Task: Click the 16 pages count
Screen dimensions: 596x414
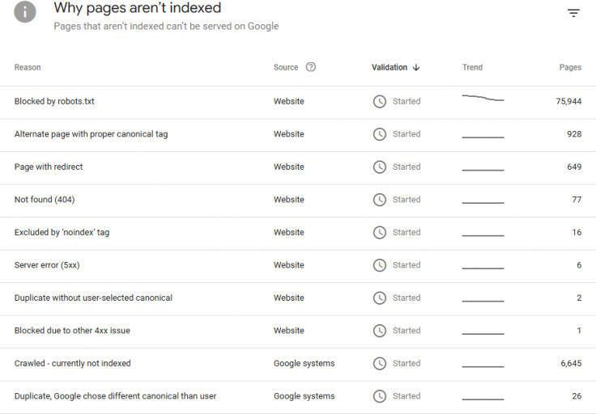Action: point(577,232)
